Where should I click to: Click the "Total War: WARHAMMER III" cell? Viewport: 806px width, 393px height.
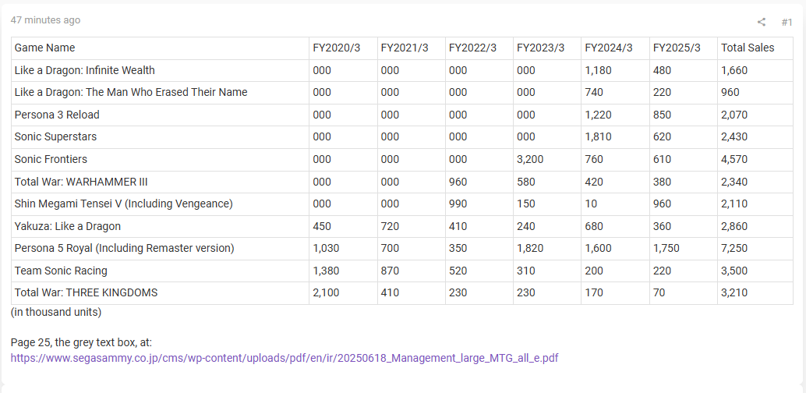160,182
